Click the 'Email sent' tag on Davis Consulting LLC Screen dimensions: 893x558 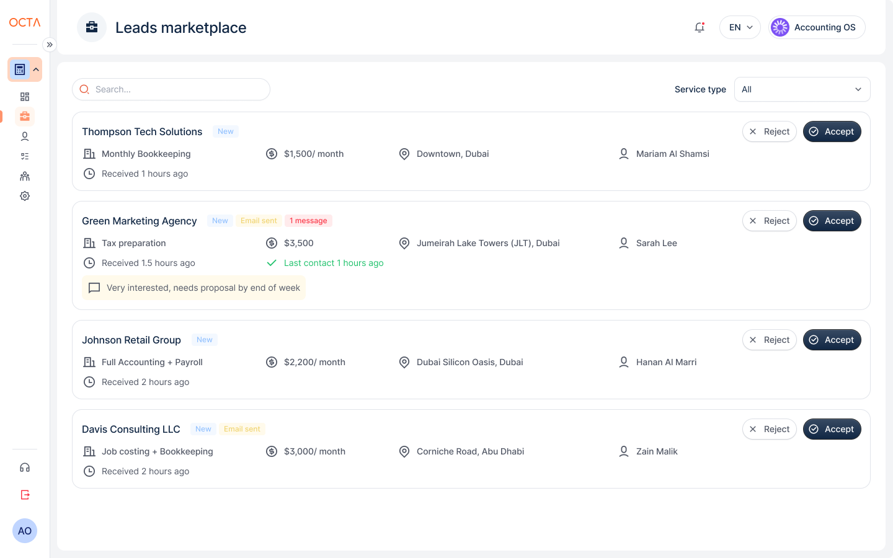pyautogui.click(x=242, y=429)
